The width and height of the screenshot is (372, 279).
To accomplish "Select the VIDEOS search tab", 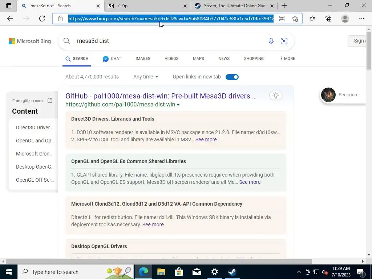I will click(171, 58).
